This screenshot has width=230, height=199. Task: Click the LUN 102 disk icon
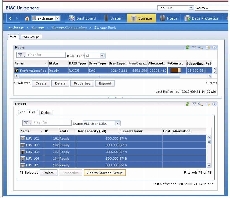pyautogui.click(x=23, y=145)
